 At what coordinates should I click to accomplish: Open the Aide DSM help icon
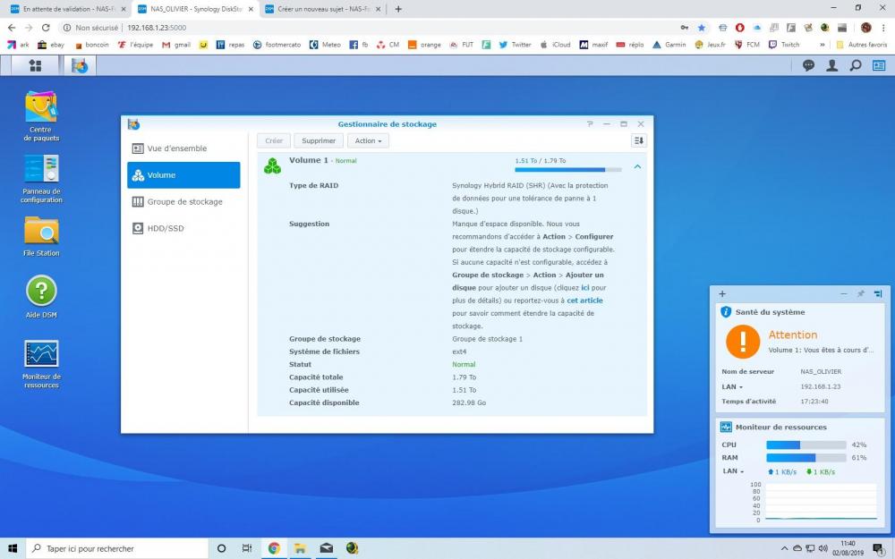(x=41, y=291)
